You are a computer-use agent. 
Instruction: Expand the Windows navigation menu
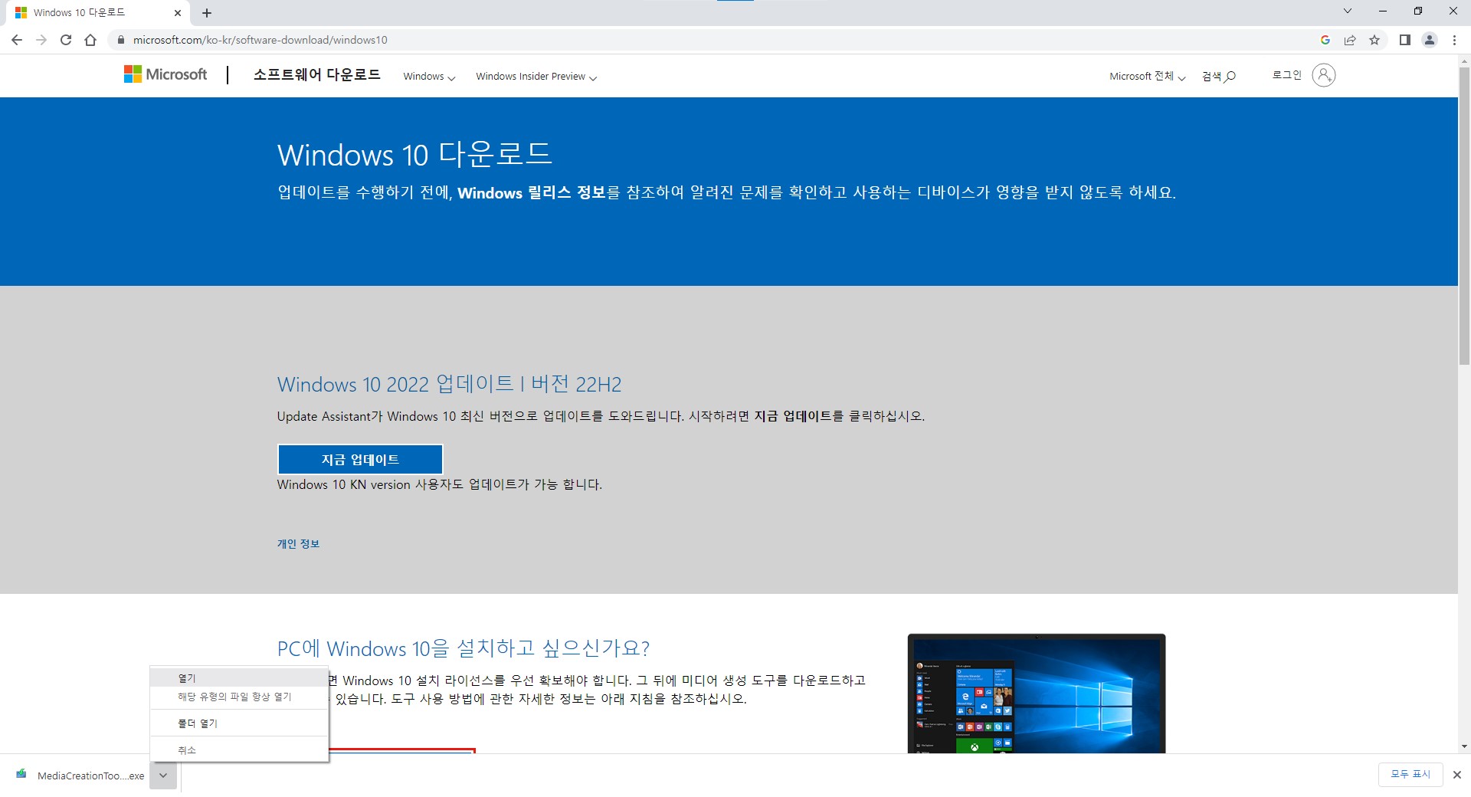(x=429, y=77)
